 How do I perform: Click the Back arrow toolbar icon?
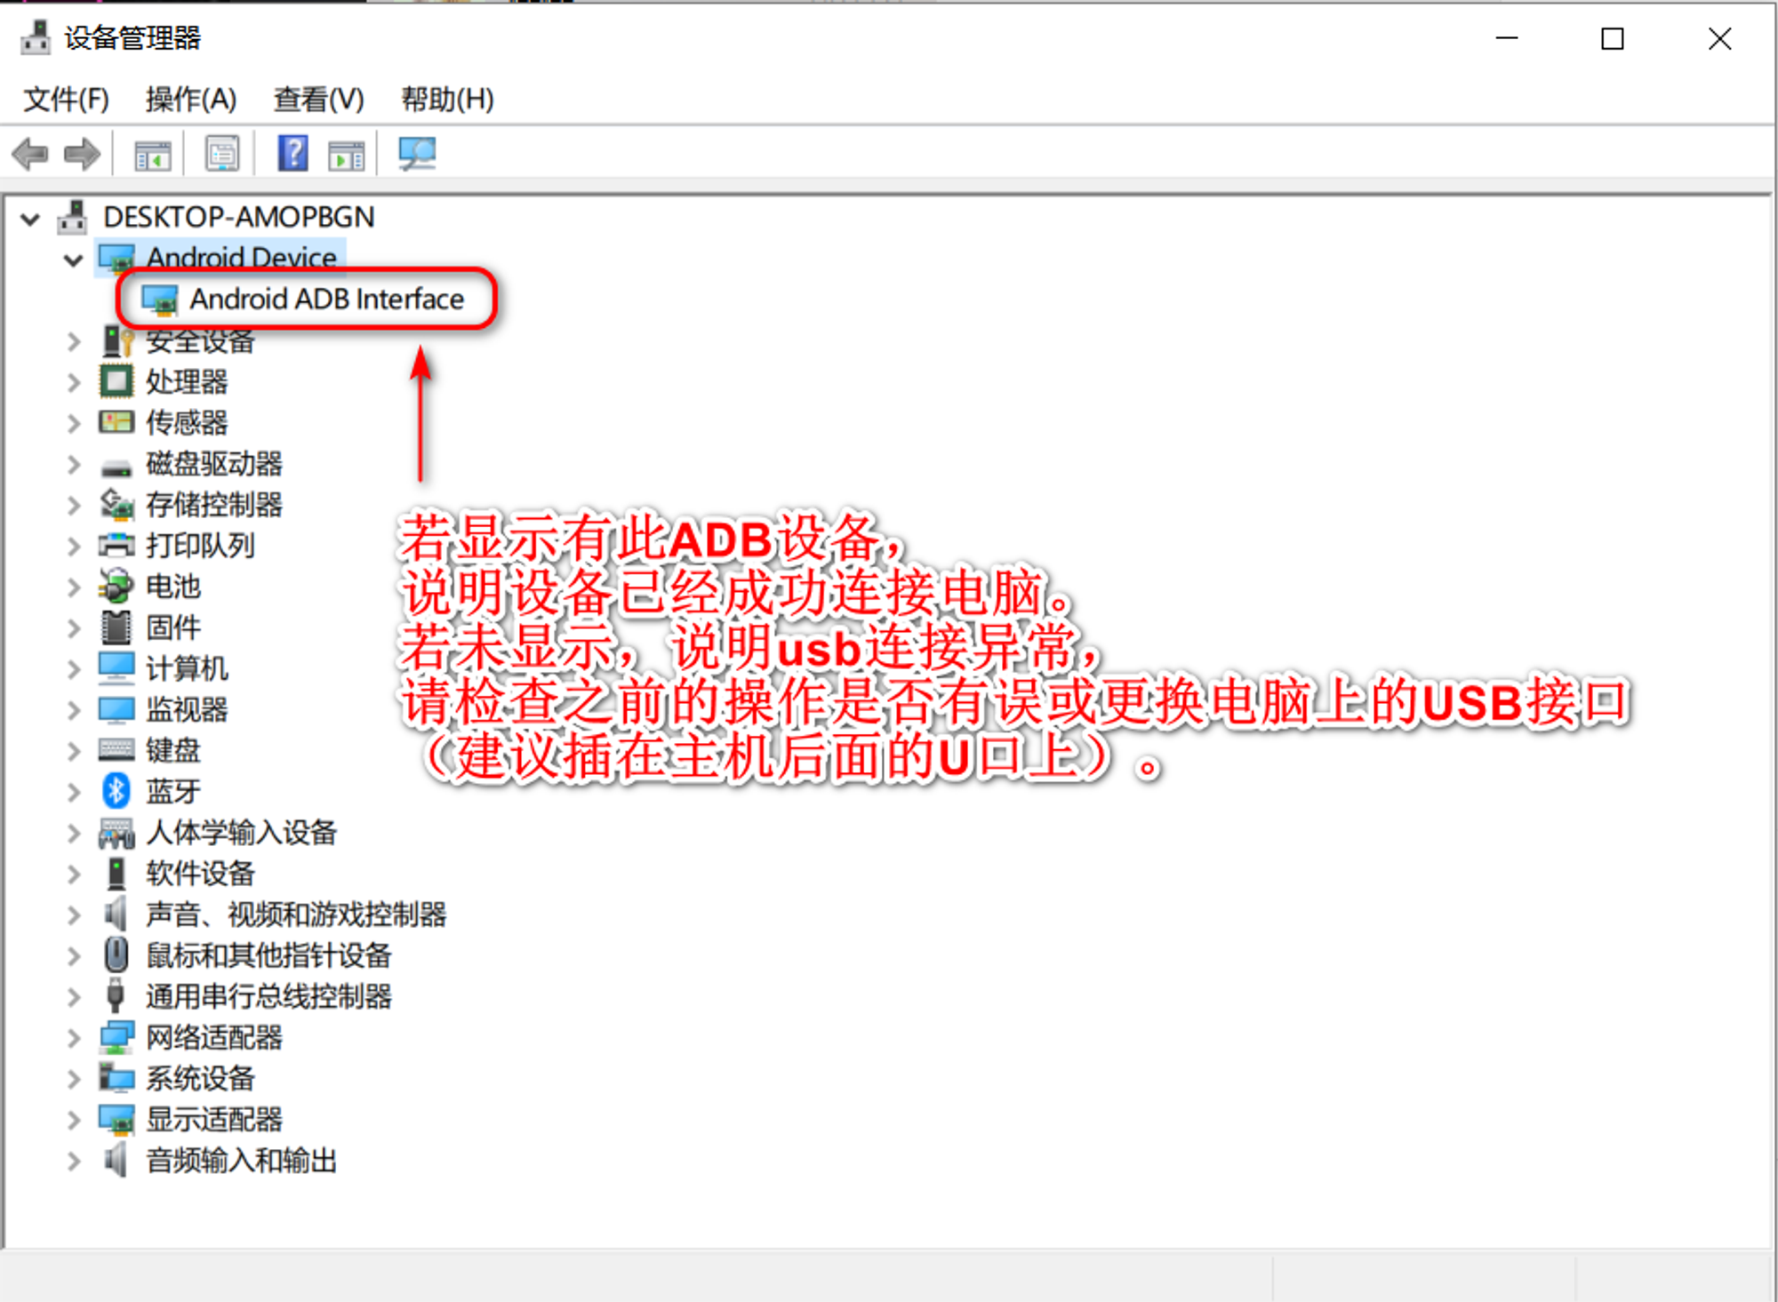30,155
